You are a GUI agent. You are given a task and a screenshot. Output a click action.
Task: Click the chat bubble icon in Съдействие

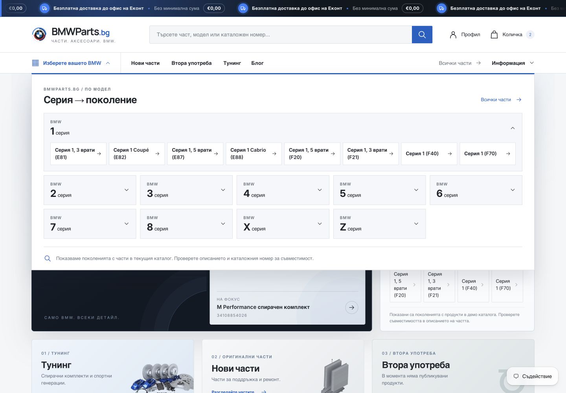coord(516,376)
